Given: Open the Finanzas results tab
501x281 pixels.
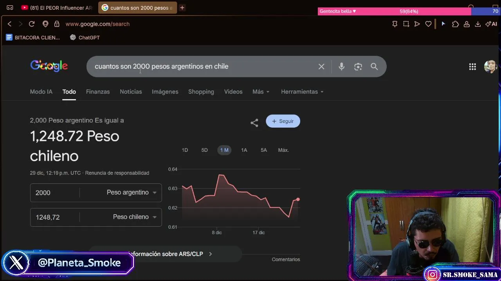Looking at the screenshot, I should point(98,92).
